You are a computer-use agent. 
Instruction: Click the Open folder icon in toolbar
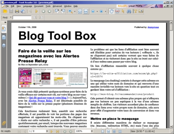pyautogui.click(x=5, y=11)
